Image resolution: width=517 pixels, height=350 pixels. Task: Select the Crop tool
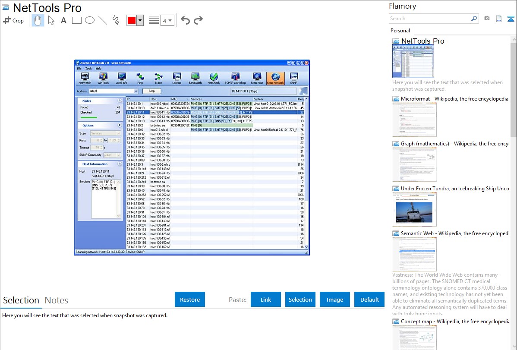click(13, 20)
